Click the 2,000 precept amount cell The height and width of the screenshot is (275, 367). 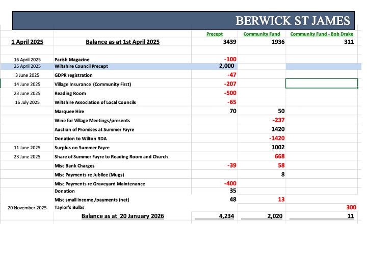[226, 66]
